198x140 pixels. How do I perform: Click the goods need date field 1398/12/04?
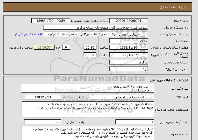pyautogui.click(x=43, y=97)
